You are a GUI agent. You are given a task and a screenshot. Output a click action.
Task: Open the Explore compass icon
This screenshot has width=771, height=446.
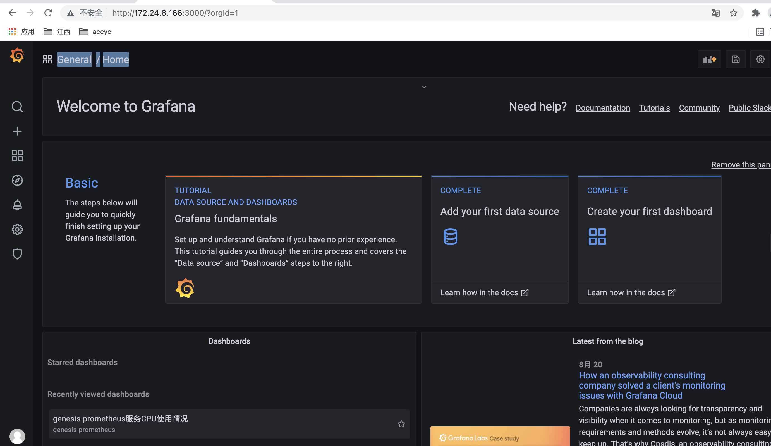(x=17, y=180)
